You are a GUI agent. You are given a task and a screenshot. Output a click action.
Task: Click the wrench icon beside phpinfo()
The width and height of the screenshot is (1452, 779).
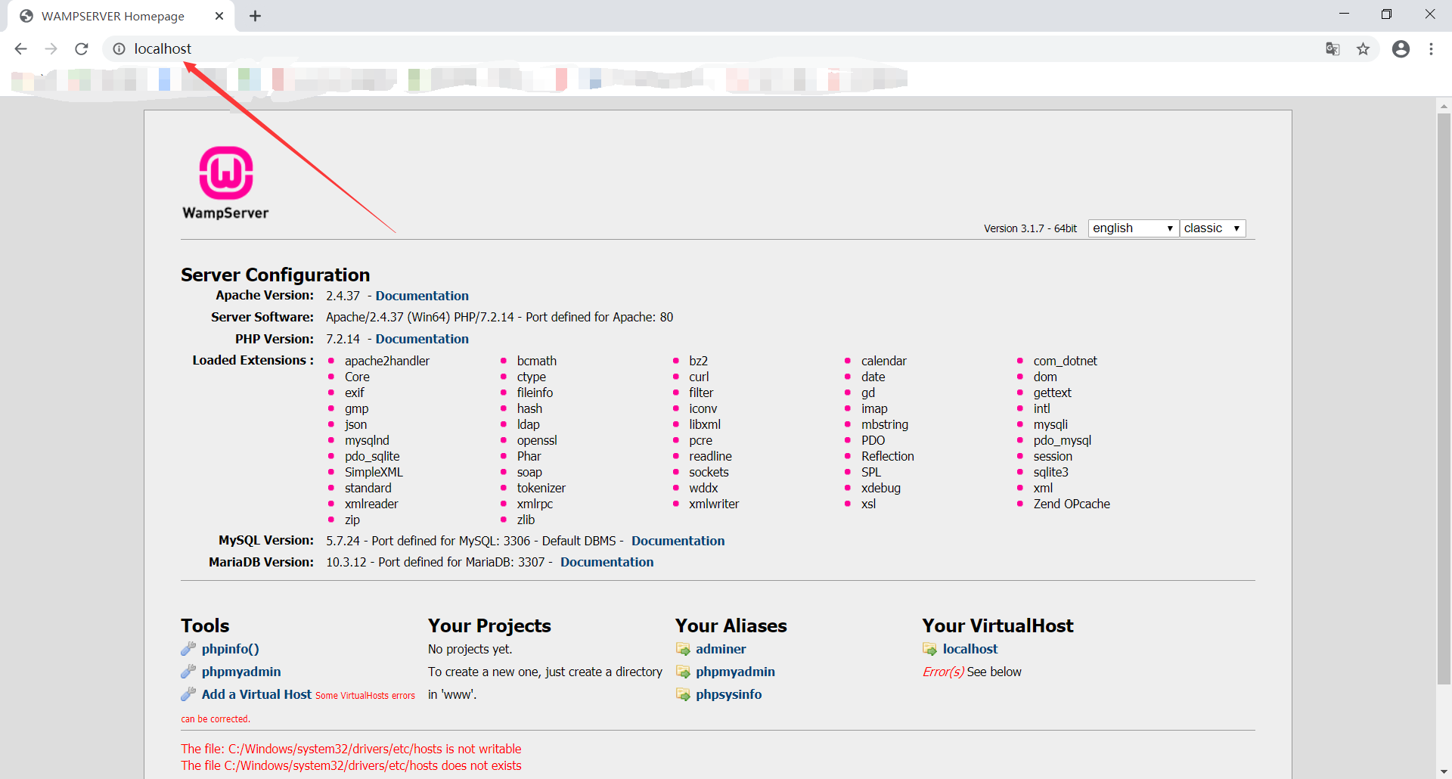point(188,649)
